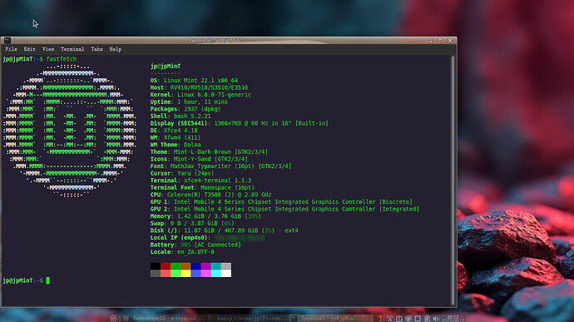Click the 'Local IP (enp4s0)' line
The height and width of the screenshot is (322, 574).
click(208, 237)
